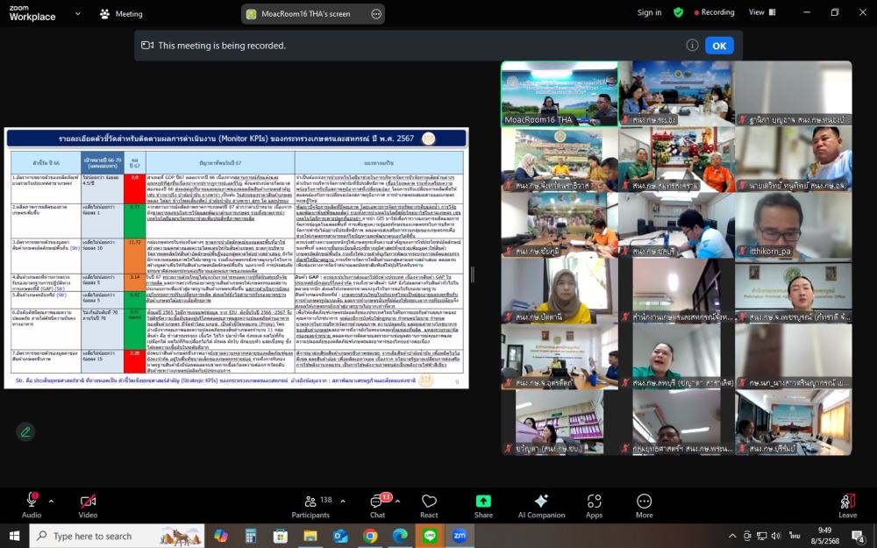The width and height of the screenshot is (877, 548).
Task: Open the React emoji menu
Action: [x=429, y=502]
